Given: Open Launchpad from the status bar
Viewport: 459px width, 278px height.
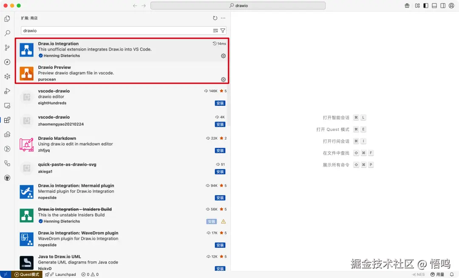Looking at the screenshot, I should click(x=61, y=275).
